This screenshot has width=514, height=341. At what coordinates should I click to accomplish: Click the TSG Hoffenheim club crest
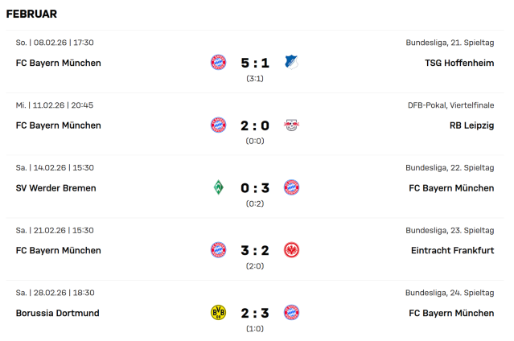(291, 62)
